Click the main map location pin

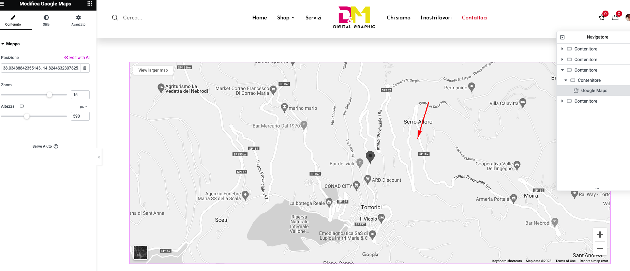370,157
